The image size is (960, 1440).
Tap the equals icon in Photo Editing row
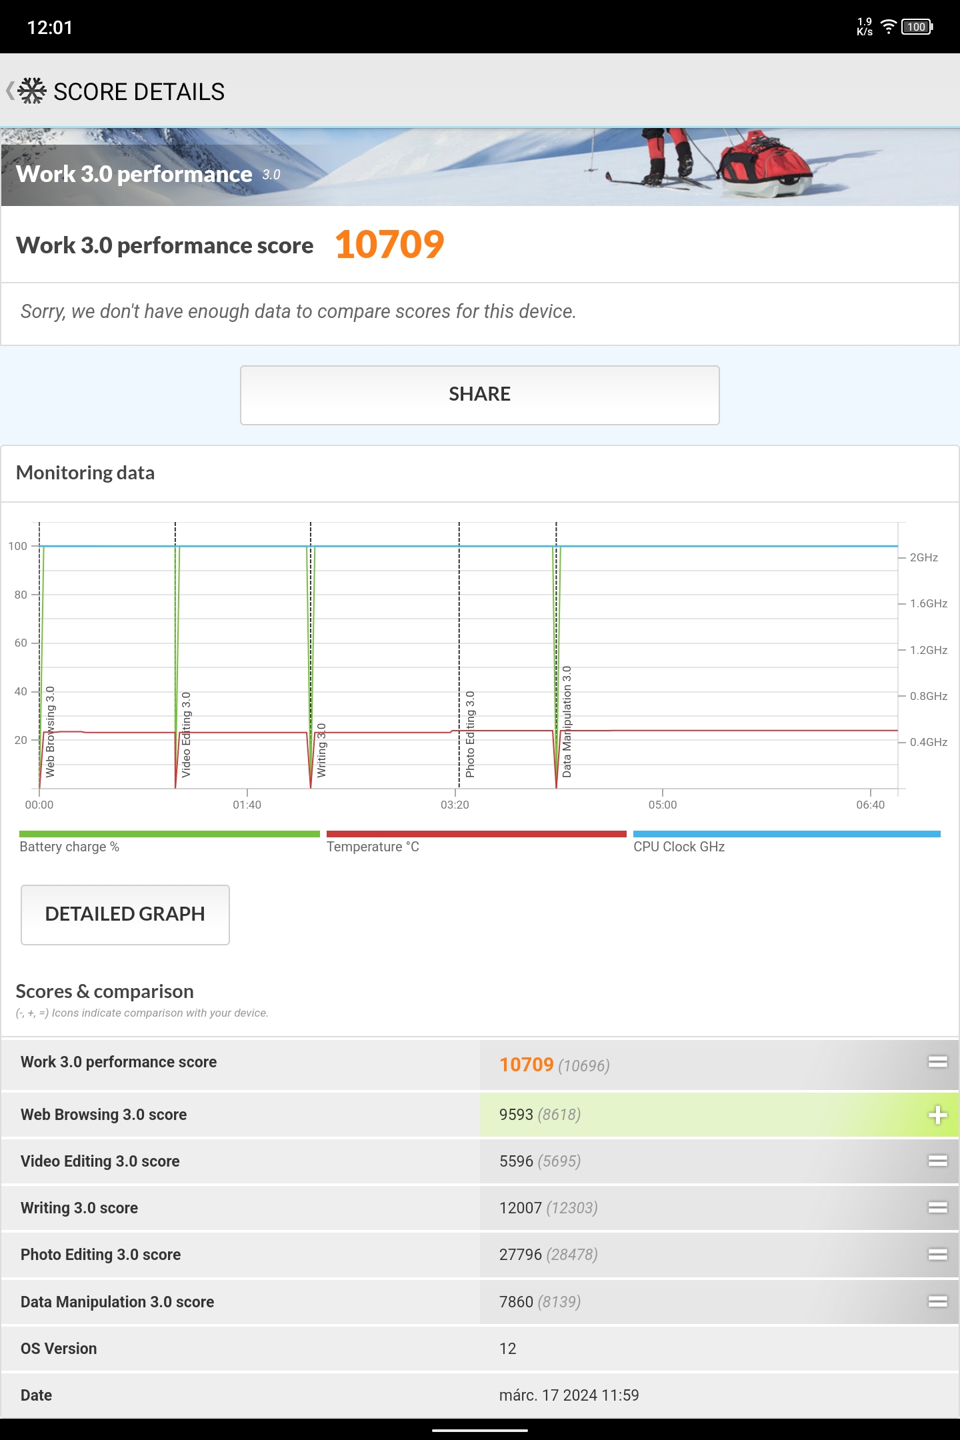938,1254
